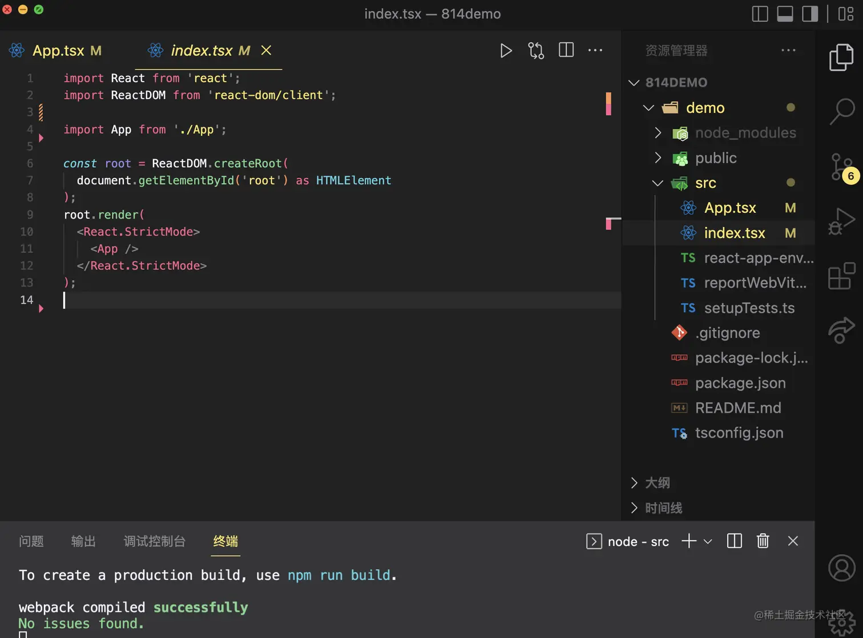
Task: Select the 终端 terminal tab
Action: (225, 541)
